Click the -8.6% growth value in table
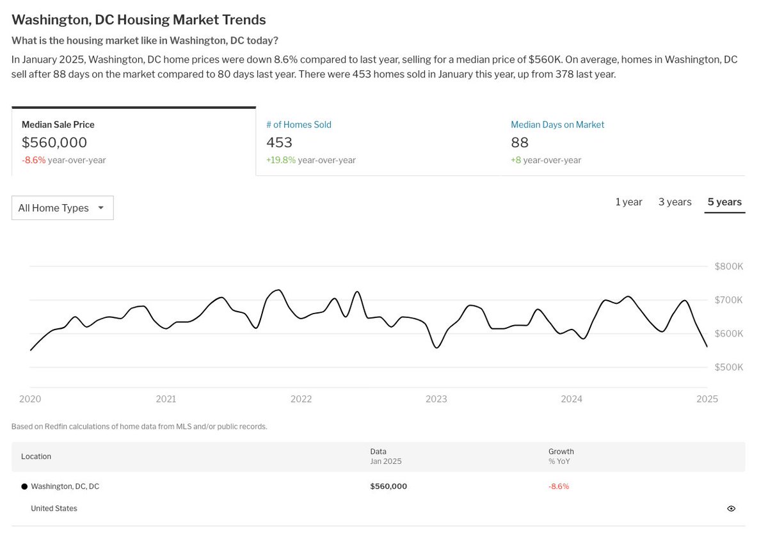The width and height of the screenshot is (768, 533). tap(558, 486)
